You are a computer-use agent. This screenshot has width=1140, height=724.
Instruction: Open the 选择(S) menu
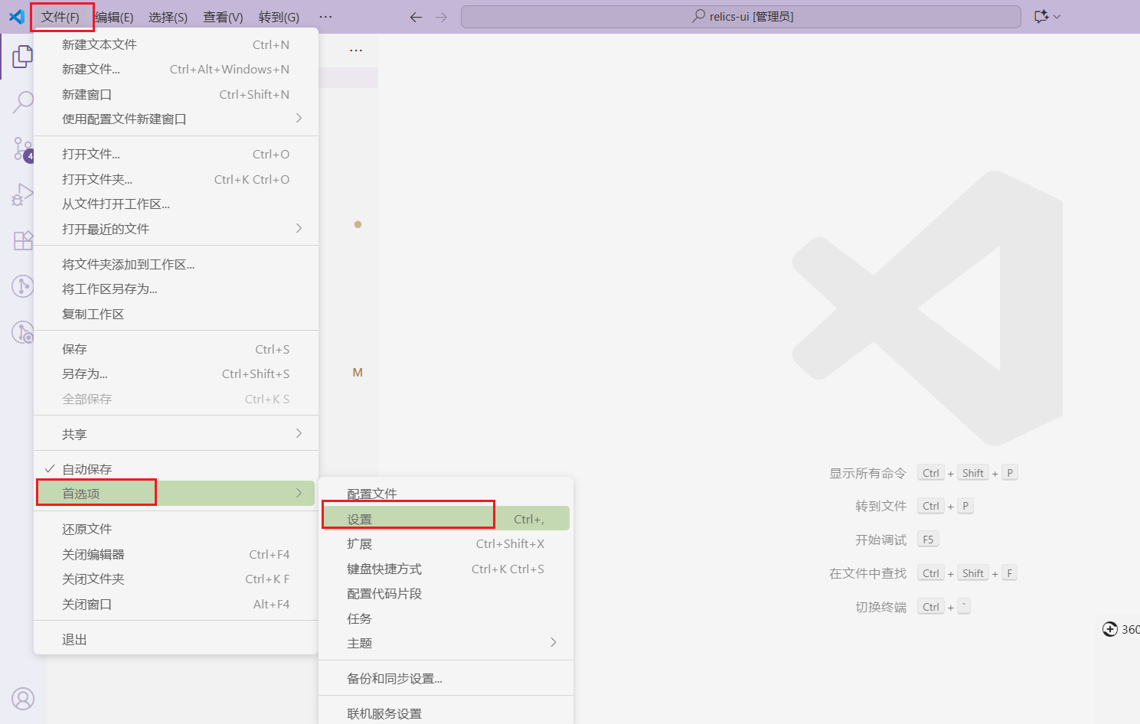(x=168, y=17)
